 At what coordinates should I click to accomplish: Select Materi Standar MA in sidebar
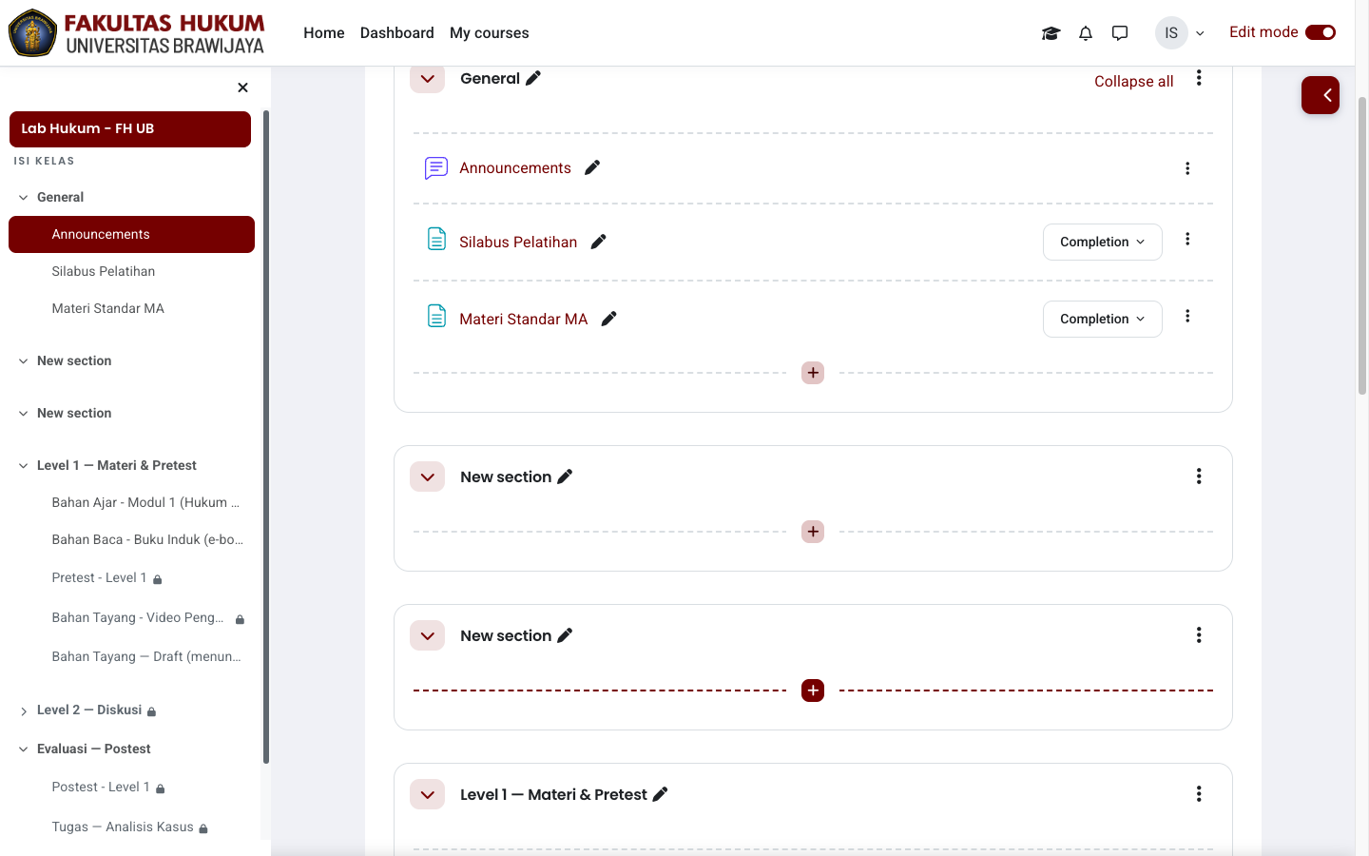pyautogui.click(x=108, y=308)
